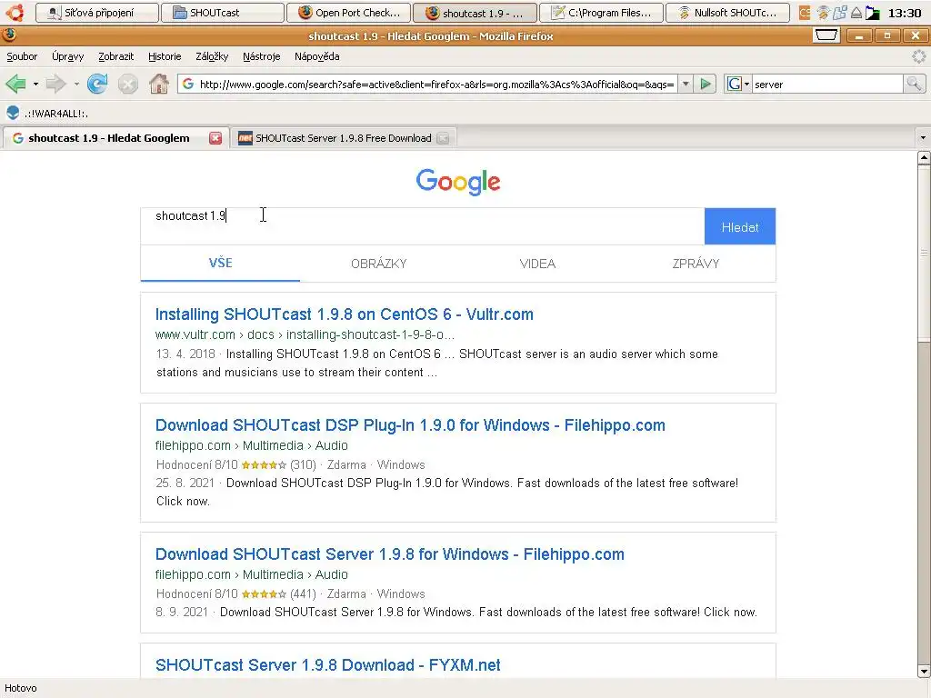
Task: Click the monitor tray icon beside the clock
Action: tap(872, 13)
